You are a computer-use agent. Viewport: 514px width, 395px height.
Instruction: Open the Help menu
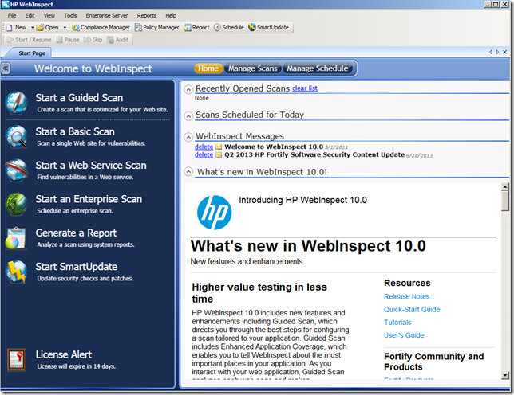[x=171, y=15]
